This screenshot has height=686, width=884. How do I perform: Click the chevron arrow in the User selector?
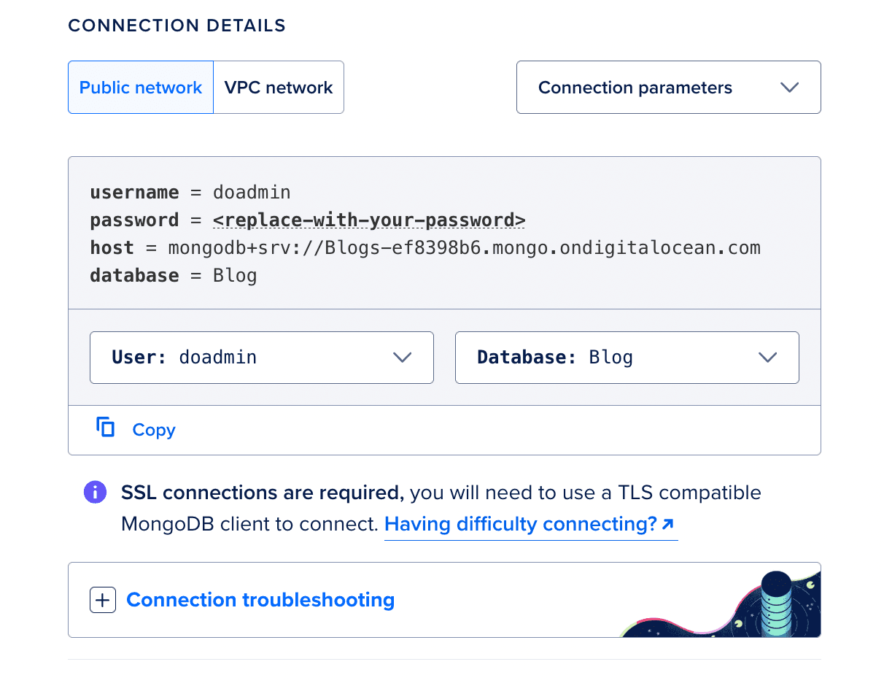[403, 358]
